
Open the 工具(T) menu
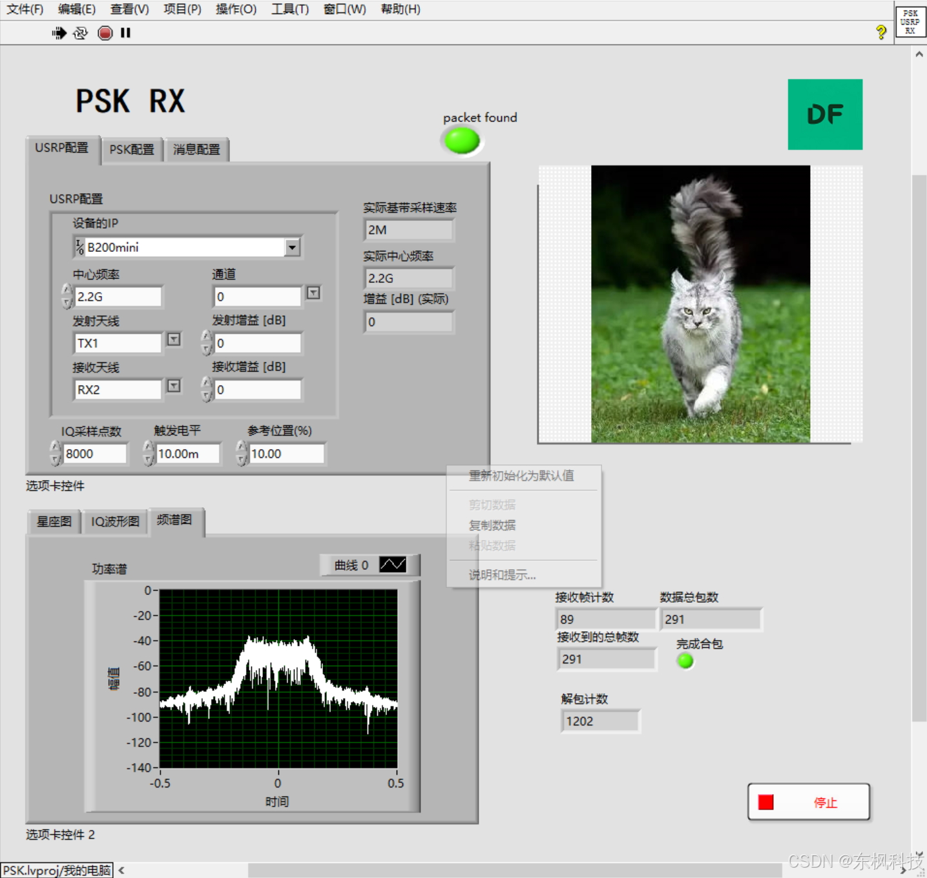tap(289, 9)
